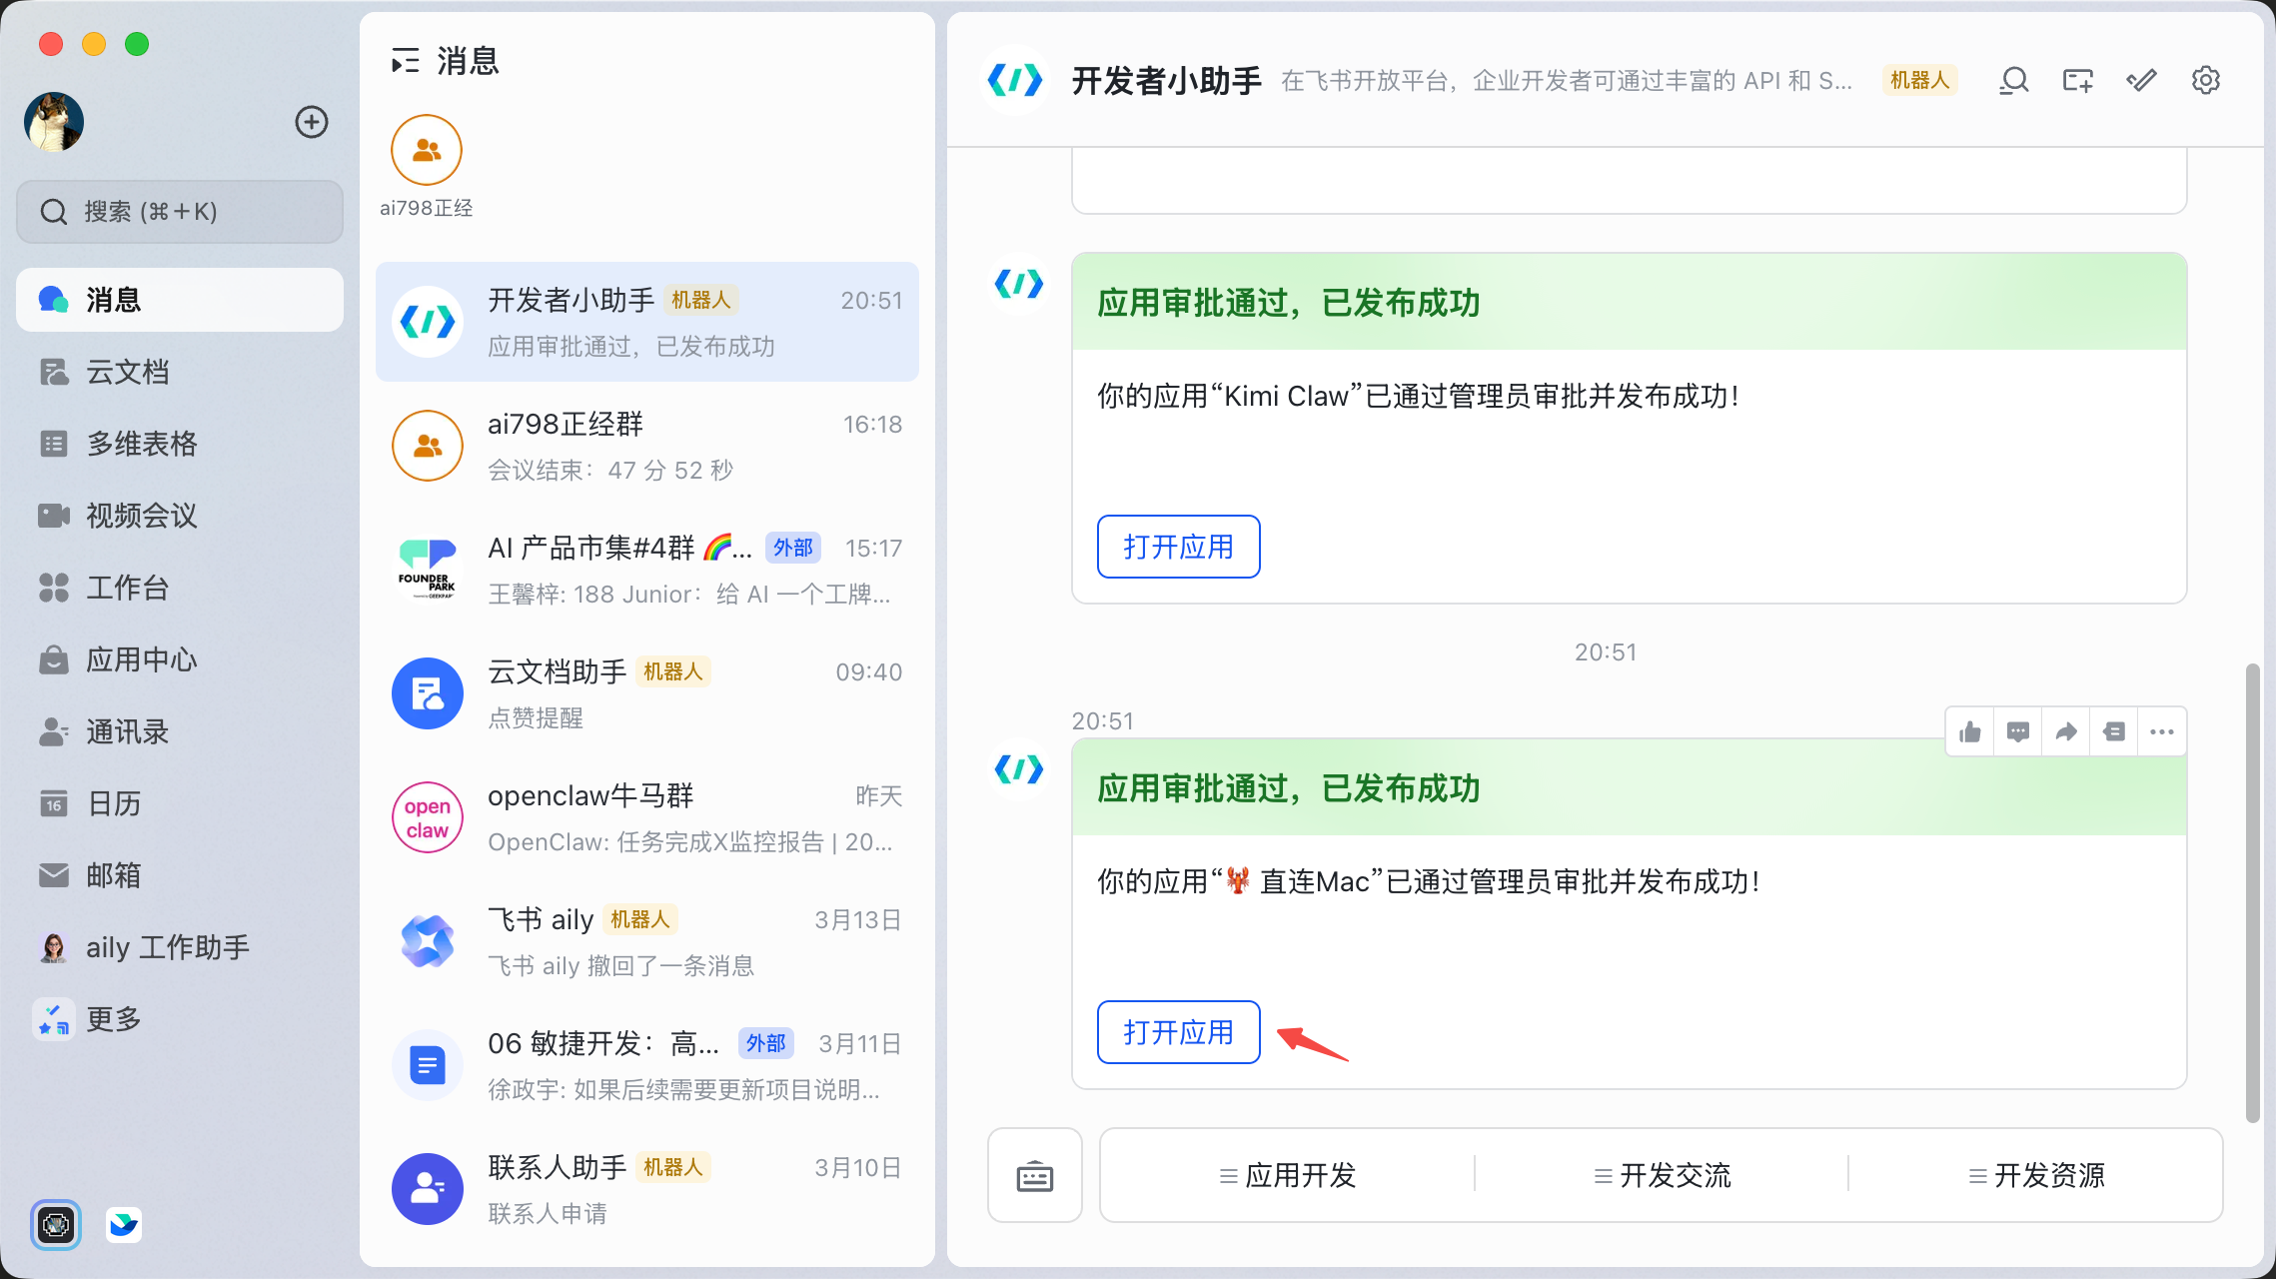Minimize the window with the yellow button
Image resolution: width=2276 pixels, height=1279 pixels.
point(94,44)
